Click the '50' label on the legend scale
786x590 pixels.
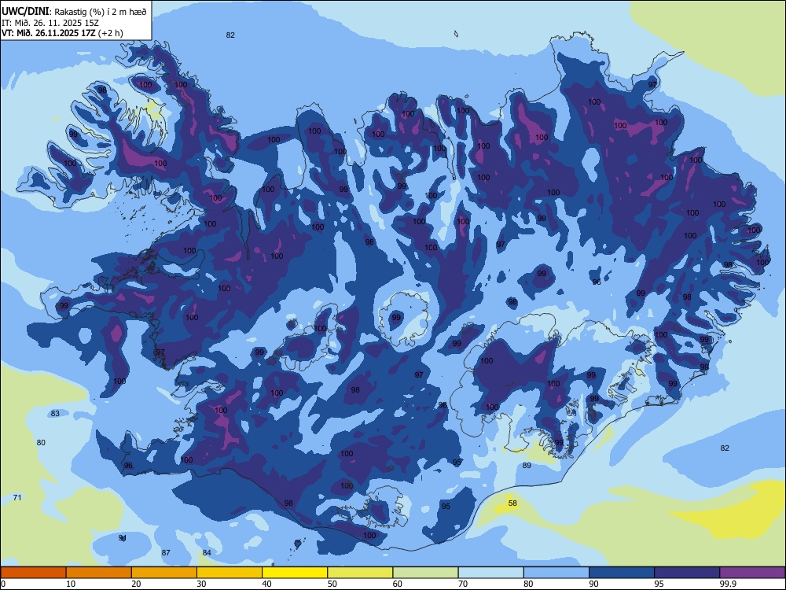tap(332, 584)
